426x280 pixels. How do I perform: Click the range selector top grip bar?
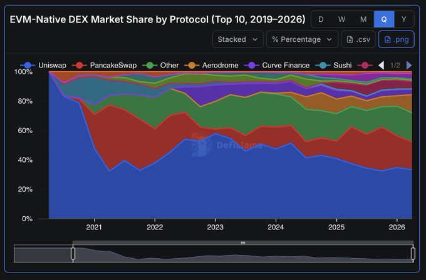click(243, 242)
